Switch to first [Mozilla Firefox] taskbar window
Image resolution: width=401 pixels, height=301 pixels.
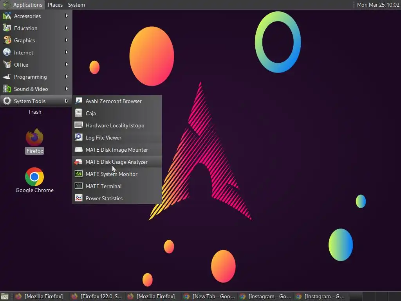pos(40,296)
